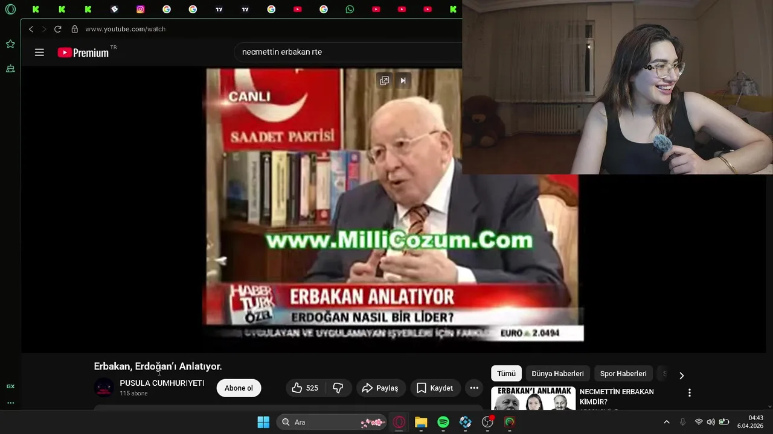This screenshot has width=773, height=434.
Task: Save the video with Kaydet
Action: coord(435,388)
